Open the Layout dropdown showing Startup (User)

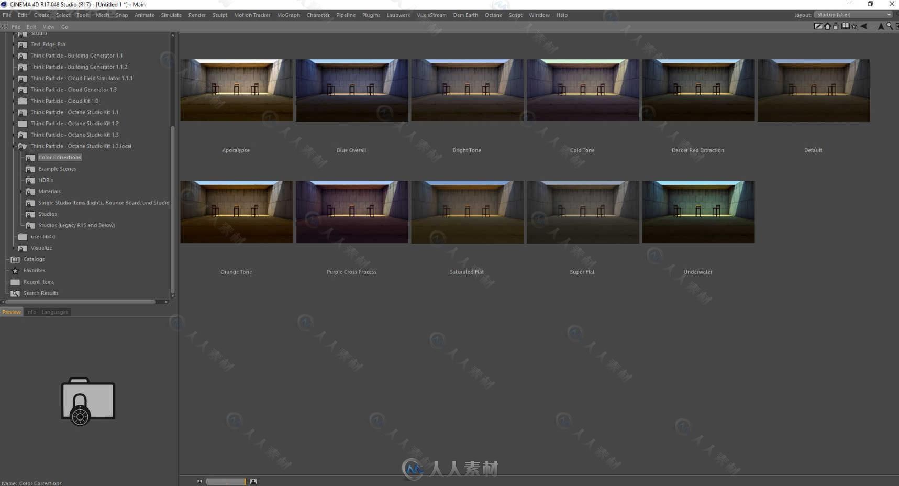(x=853, y=15)
